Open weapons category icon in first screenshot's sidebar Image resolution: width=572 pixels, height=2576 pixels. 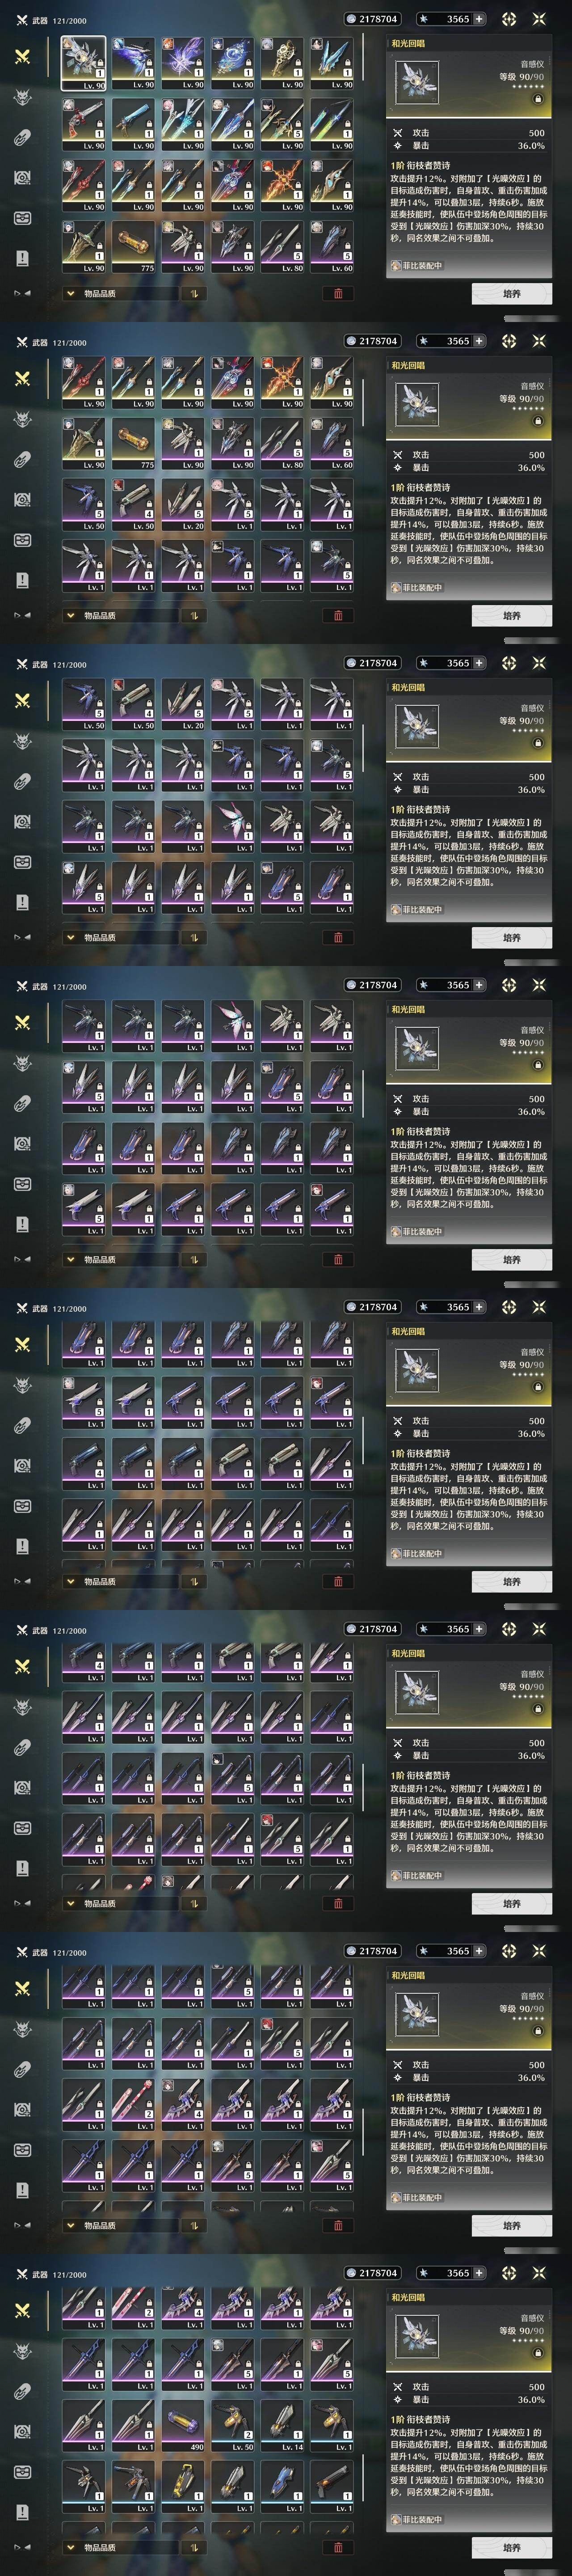pos(22,57)
